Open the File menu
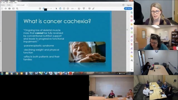Viewport: 178px width, 100px height. (1, 2)
